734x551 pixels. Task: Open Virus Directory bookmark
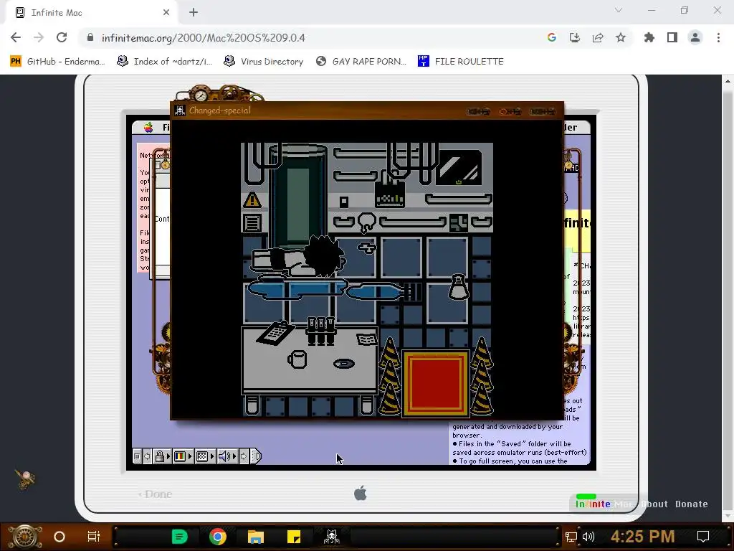pyautogui.click(x=264, y=62)
